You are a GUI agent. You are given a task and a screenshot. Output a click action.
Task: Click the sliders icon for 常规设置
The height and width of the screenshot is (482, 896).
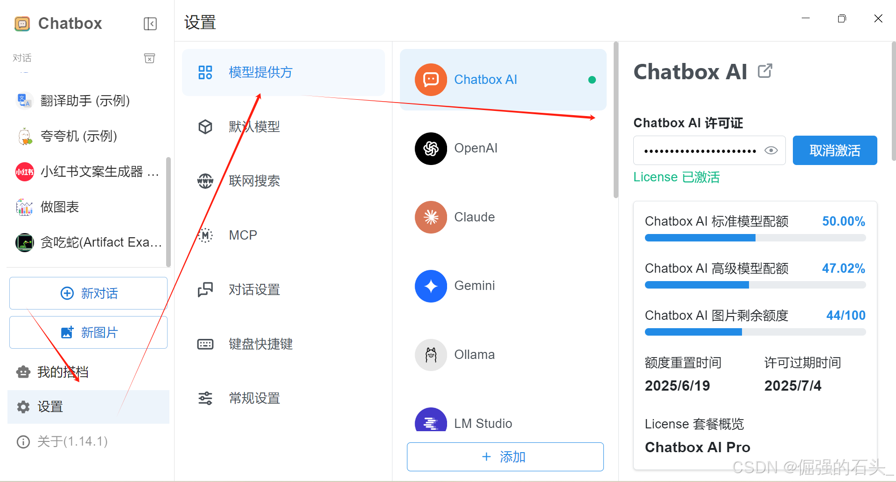tap(205, 398)
